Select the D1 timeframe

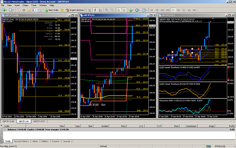click(x=184, y=10)
